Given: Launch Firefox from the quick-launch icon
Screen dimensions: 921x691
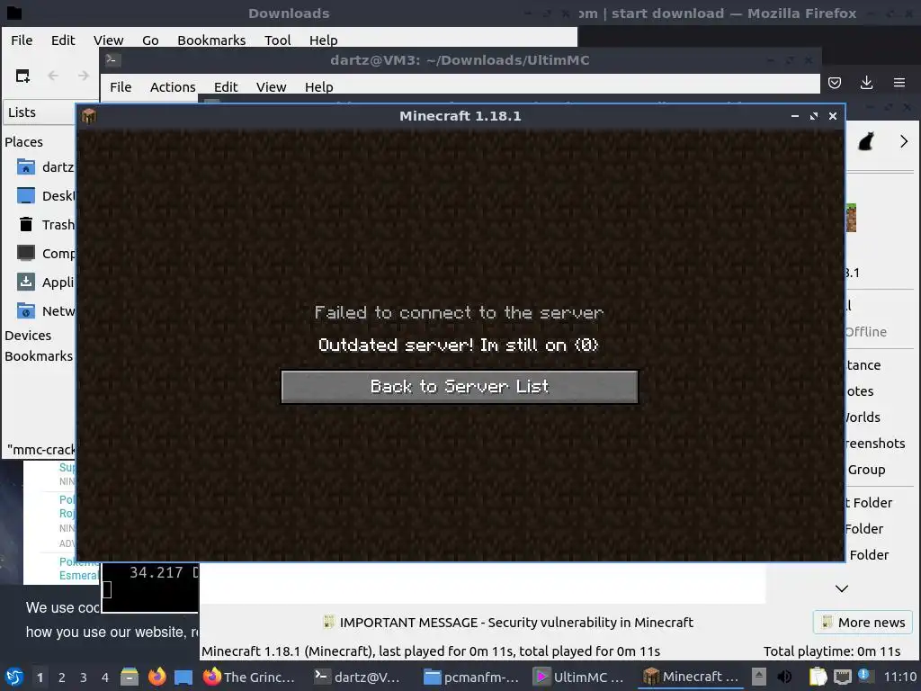Looking at the screenshot, I should [156, 677].
